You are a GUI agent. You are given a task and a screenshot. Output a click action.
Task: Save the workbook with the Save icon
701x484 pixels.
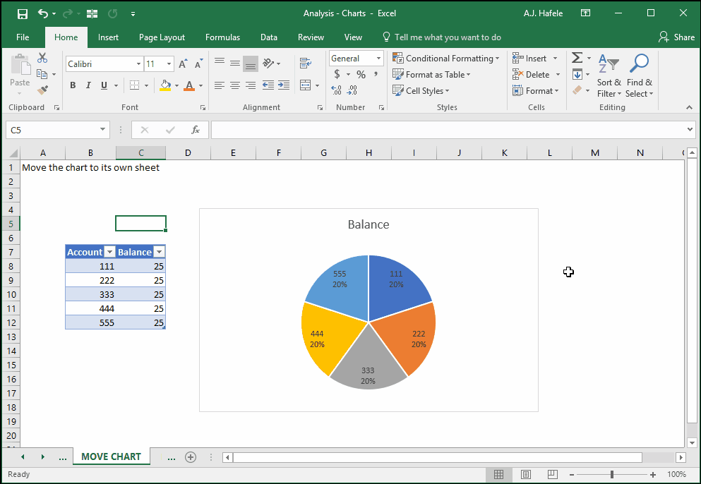pyautogui.click(x=23, y=13)
